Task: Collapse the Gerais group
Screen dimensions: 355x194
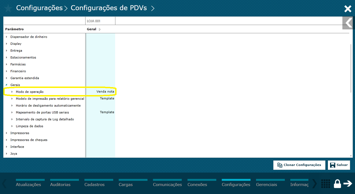Action: (x=7, y=85)
